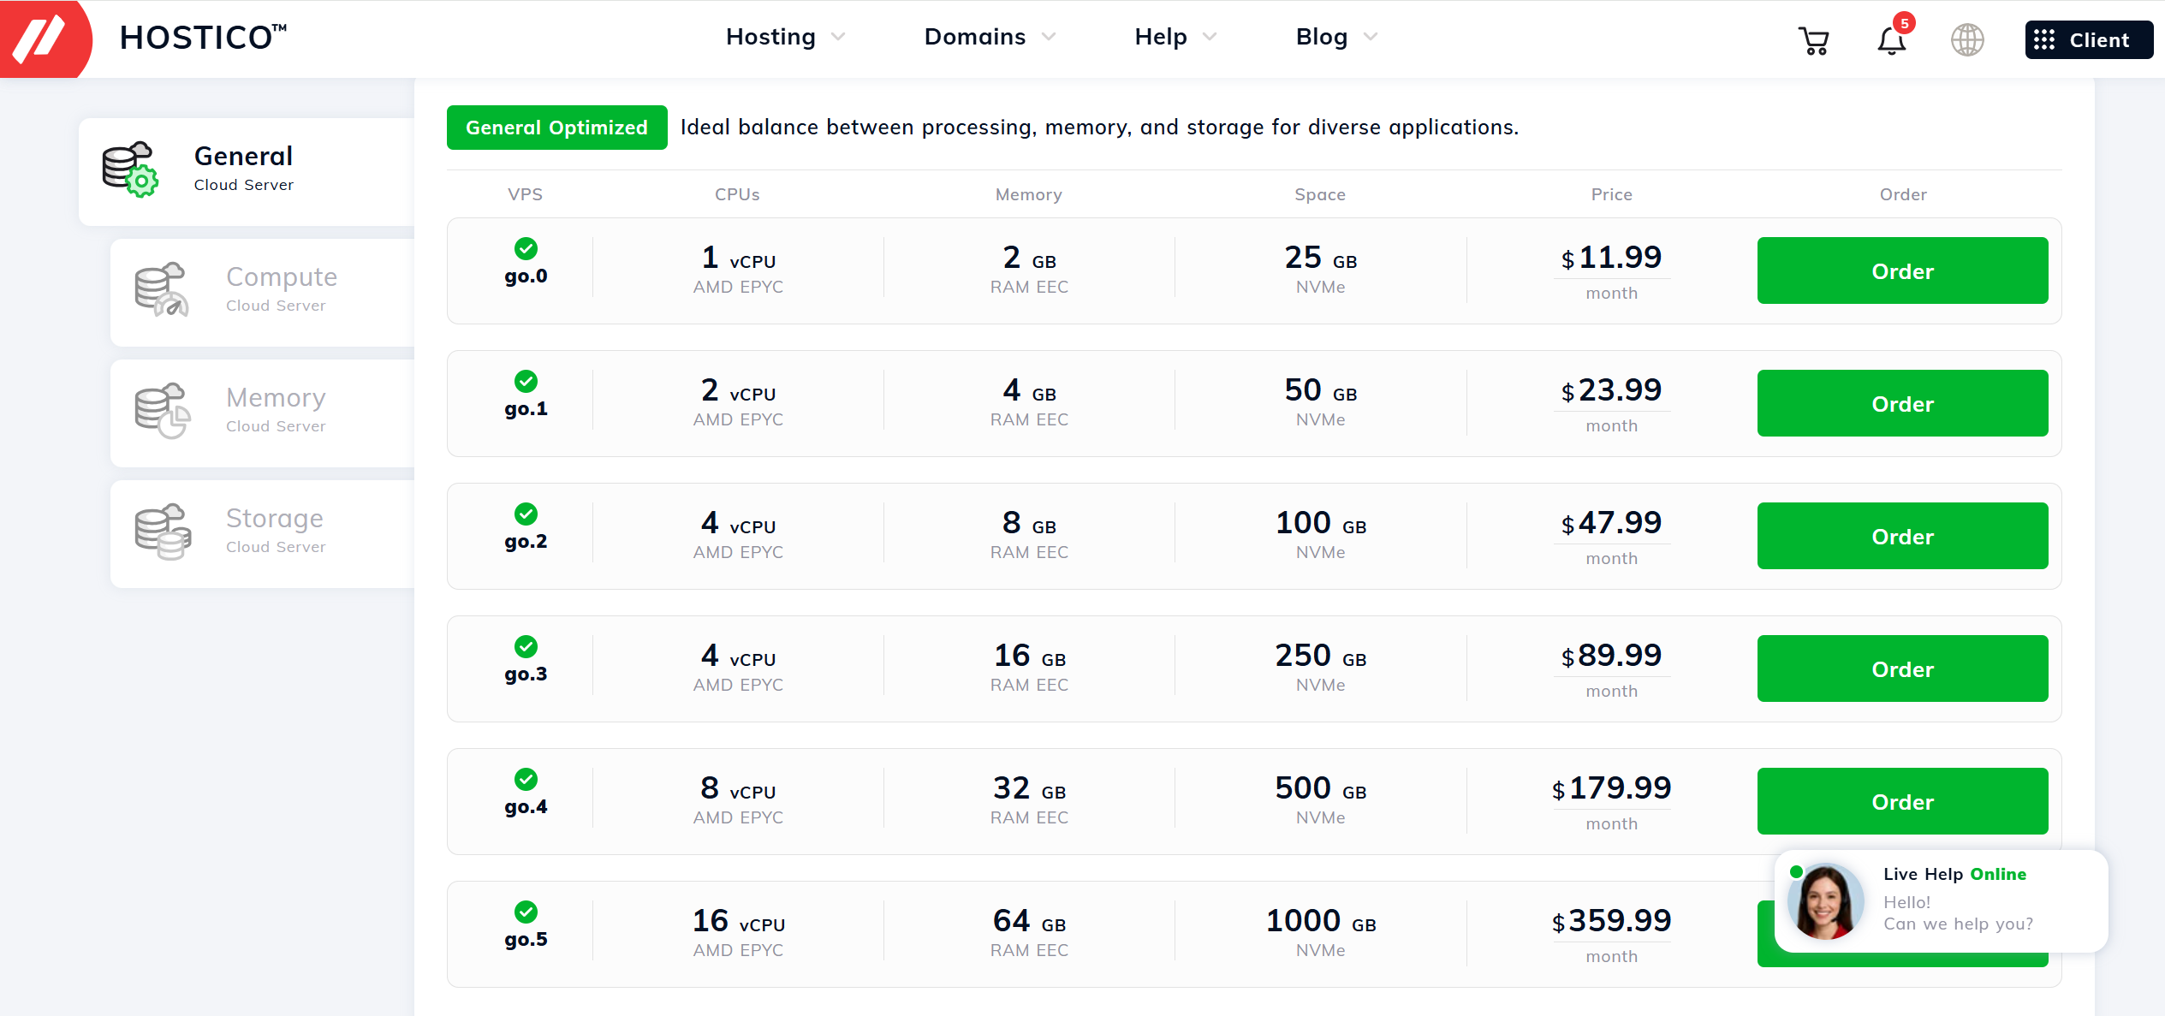The height and width of the screenshot is (1016, 2165).
Task: Click the Space column header
Action: pyautogui.click(x=1320, y=194)
